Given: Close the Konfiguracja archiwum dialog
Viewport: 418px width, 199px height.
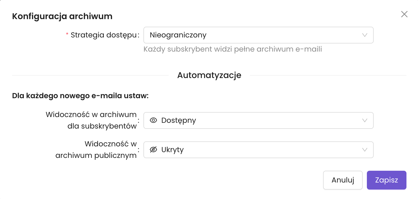Looking at the screenshot, I should [x=404, y=14].
